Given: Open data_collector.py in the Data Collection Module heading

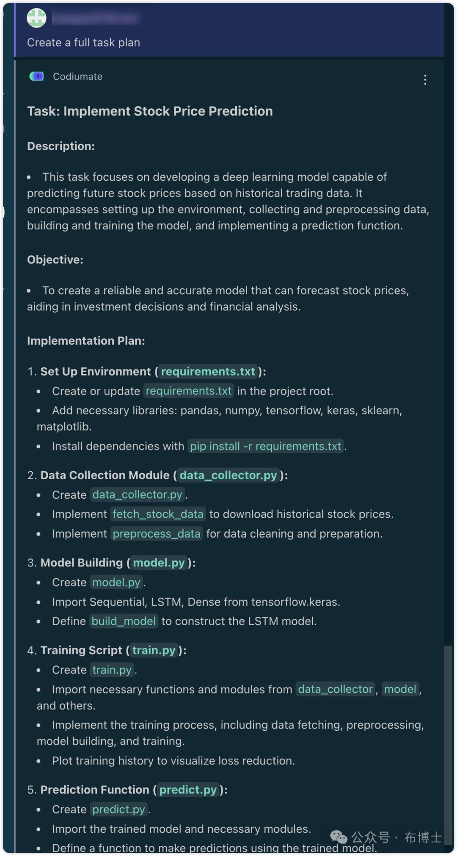Looking at the screenshot, I should (x=228, y=475).
